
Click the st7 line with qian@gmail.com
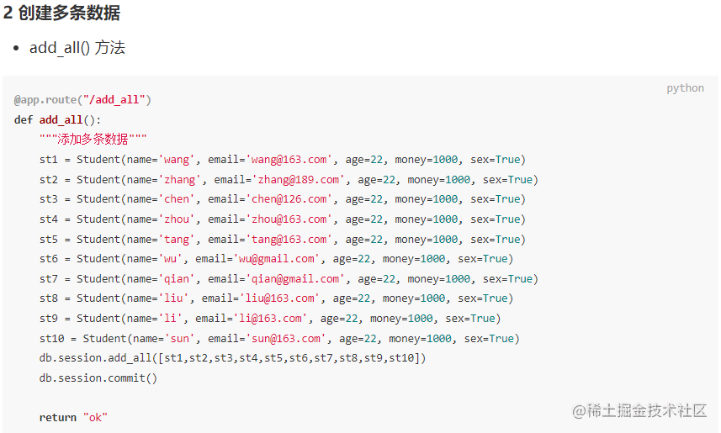coord(288,278)
